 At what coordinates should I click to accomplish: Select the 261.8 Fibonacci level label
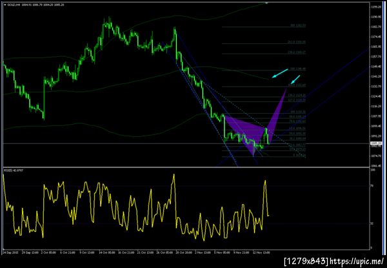click(297, 42)
